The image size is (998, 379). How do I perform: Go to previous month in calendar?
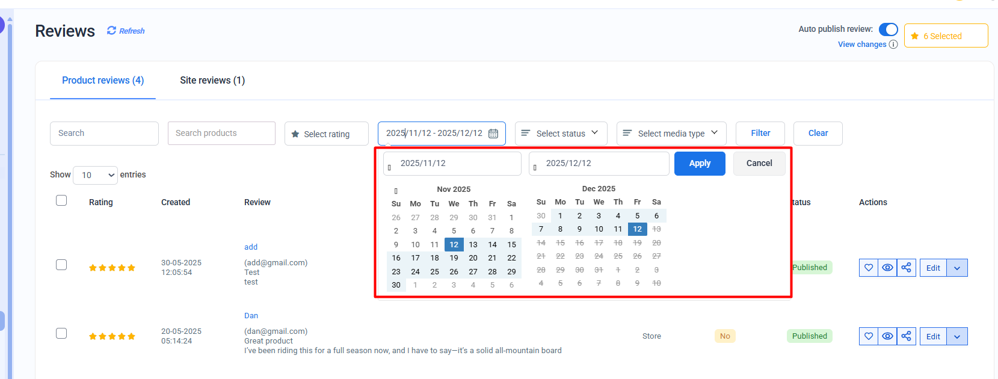pos(396,191)
